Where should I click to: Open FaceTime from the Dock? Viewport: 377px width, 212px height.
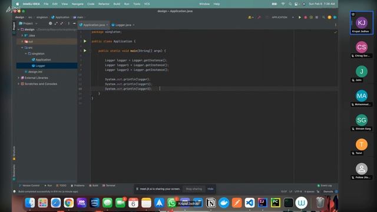pos(120,203)
